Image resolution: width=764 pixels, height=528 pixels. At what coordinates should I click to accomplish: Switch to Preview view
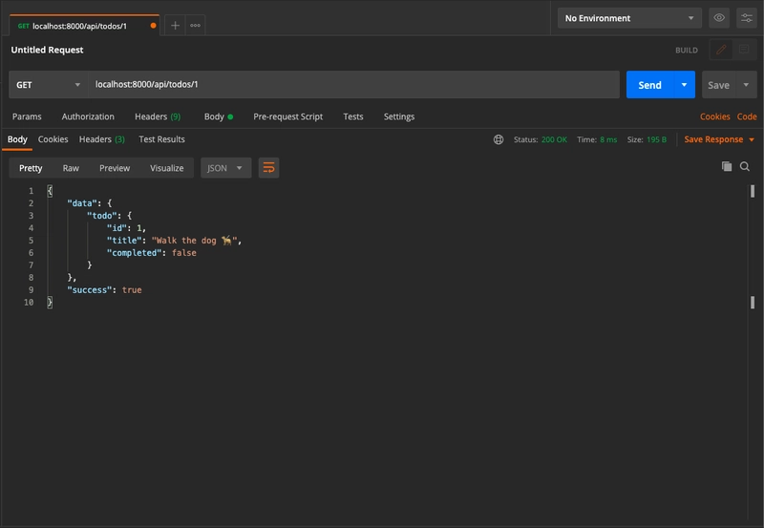[115, 168]
